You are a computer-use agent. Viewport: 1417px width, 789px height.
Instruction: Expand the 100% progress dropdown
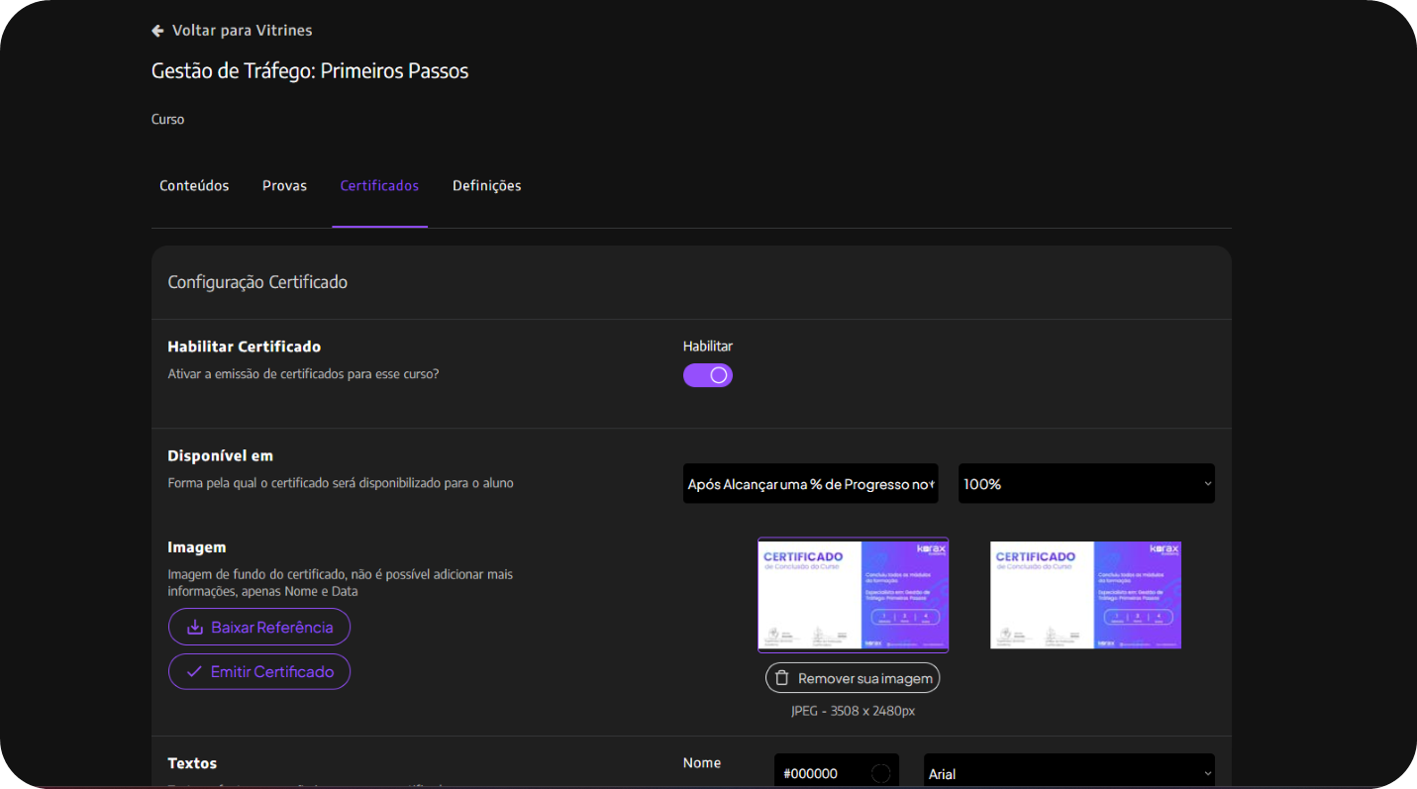tap(1086, 484)
